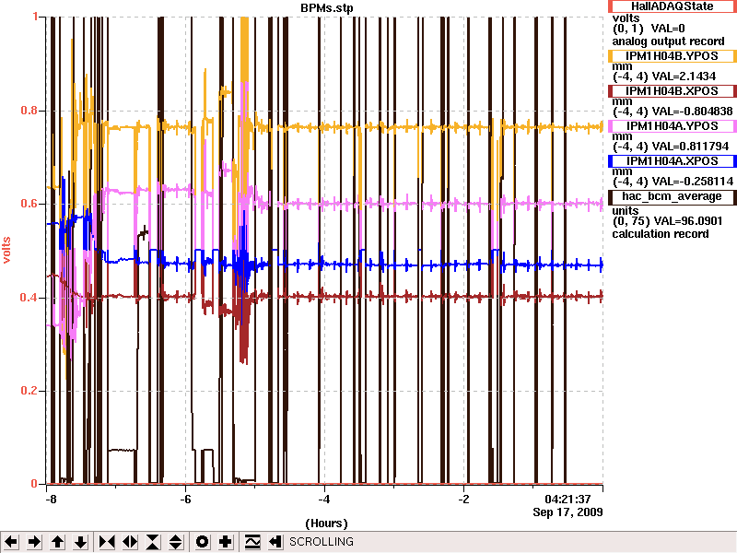Select the IPM1H04A.XPOS legend entry
737x553 pixels.
click(x=673, y=160)
